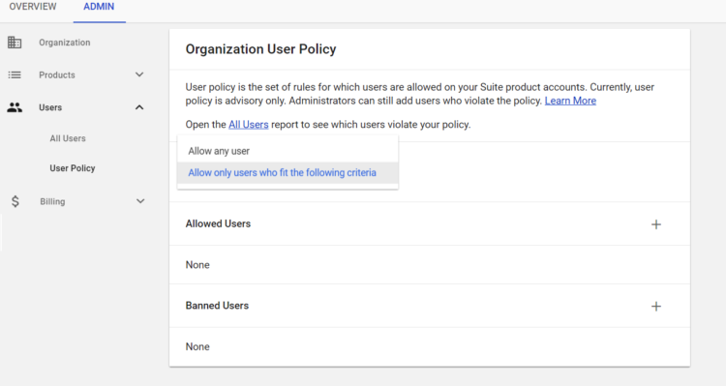Open Organization in the sidebar
726x386 pixels.
(64, 43)
